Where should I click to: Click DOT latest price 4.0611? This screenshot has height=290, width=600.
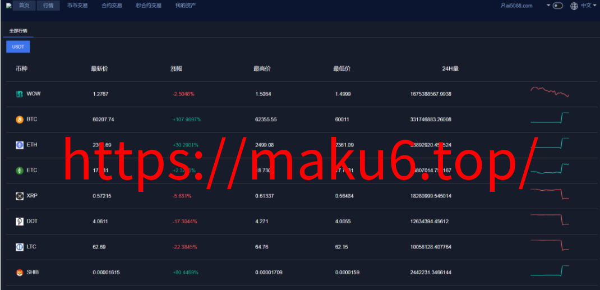tap(100, 222)
